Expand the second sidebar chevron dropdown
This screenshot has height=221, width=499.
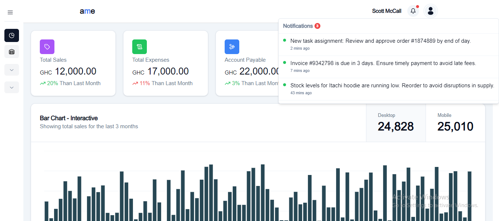[12, 87]
